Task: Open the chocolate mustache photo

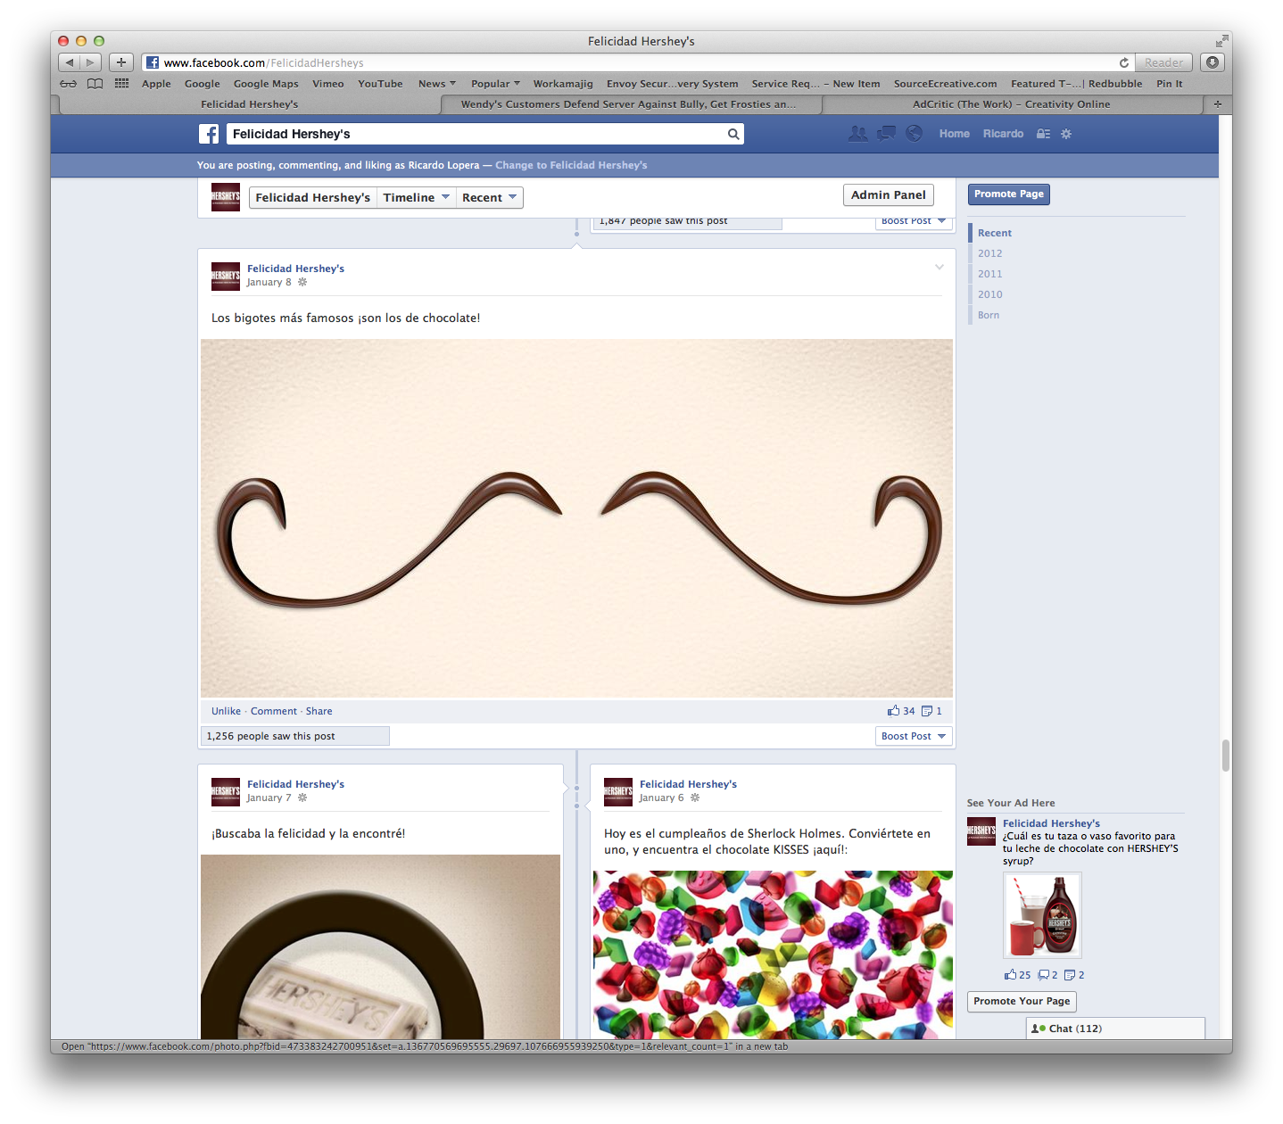Action: [576, 517]
